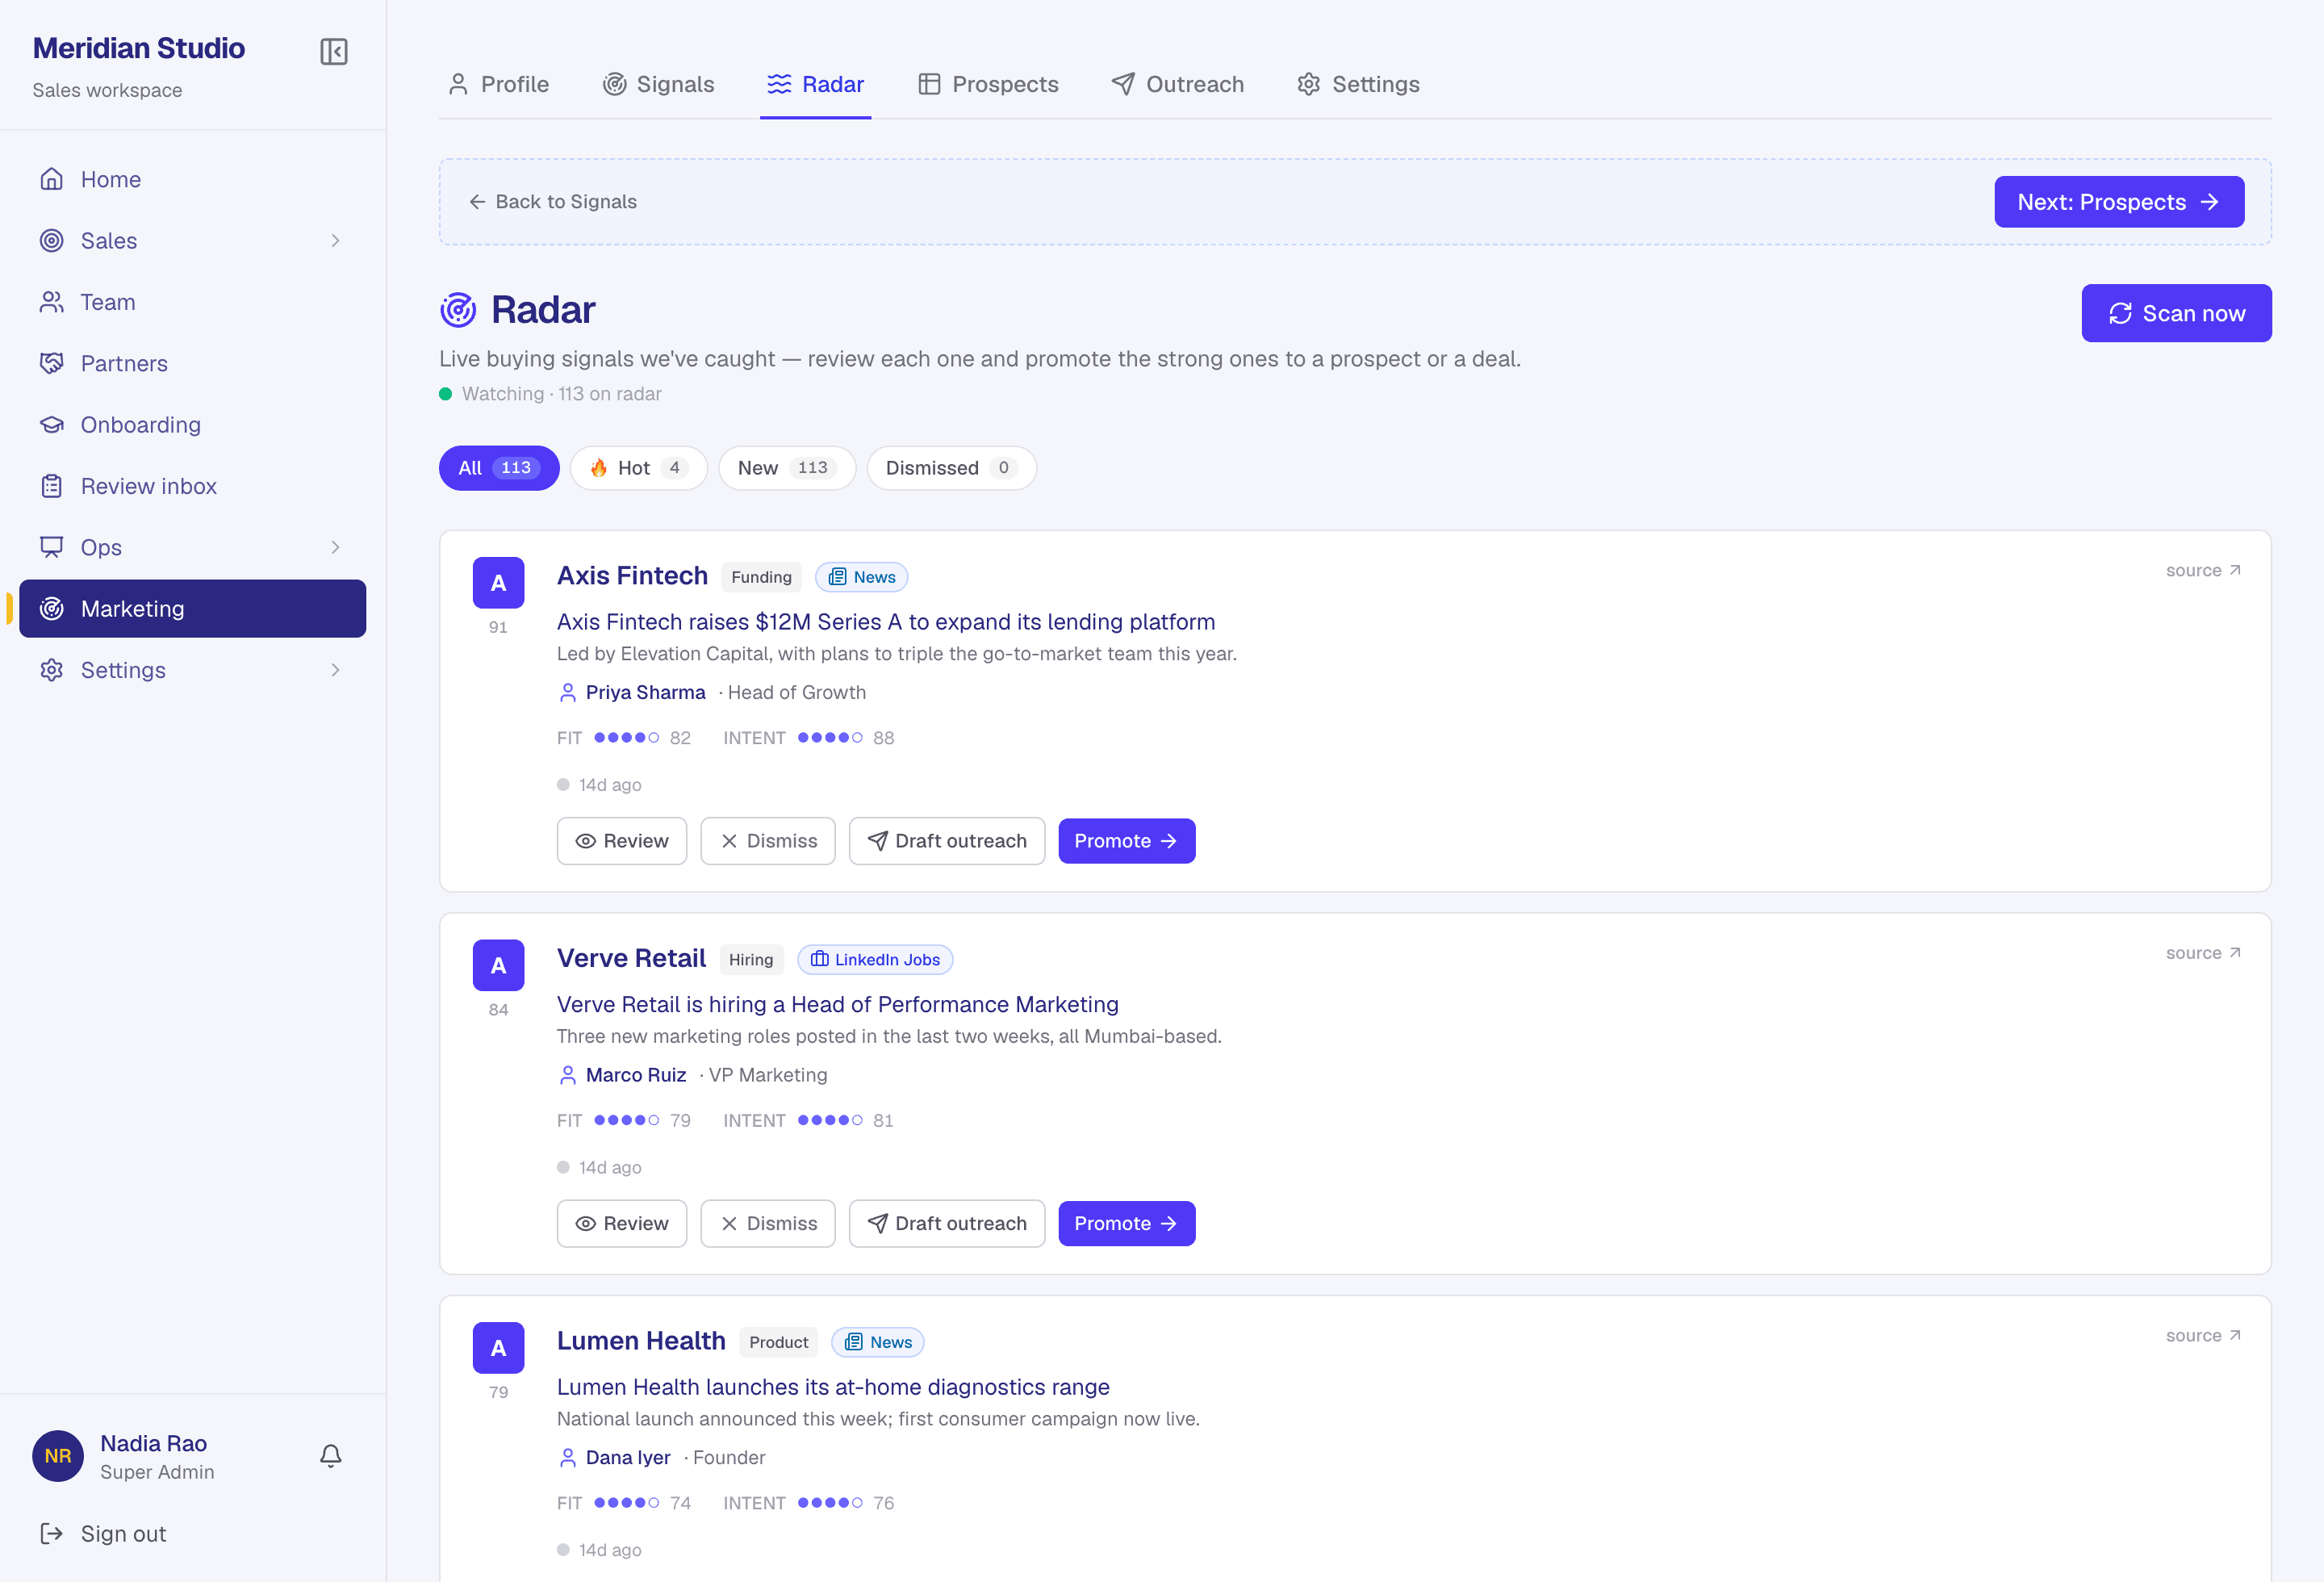This screenshot has width=2324, height=1582.
Task: Switch to the Profile tab
Action: pyautogui.click(x=498, y=84)
